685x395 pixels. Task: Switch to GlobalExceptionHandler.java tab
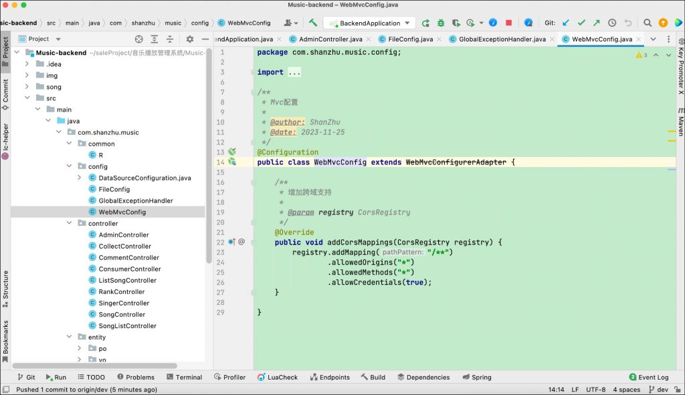[502, 39]
